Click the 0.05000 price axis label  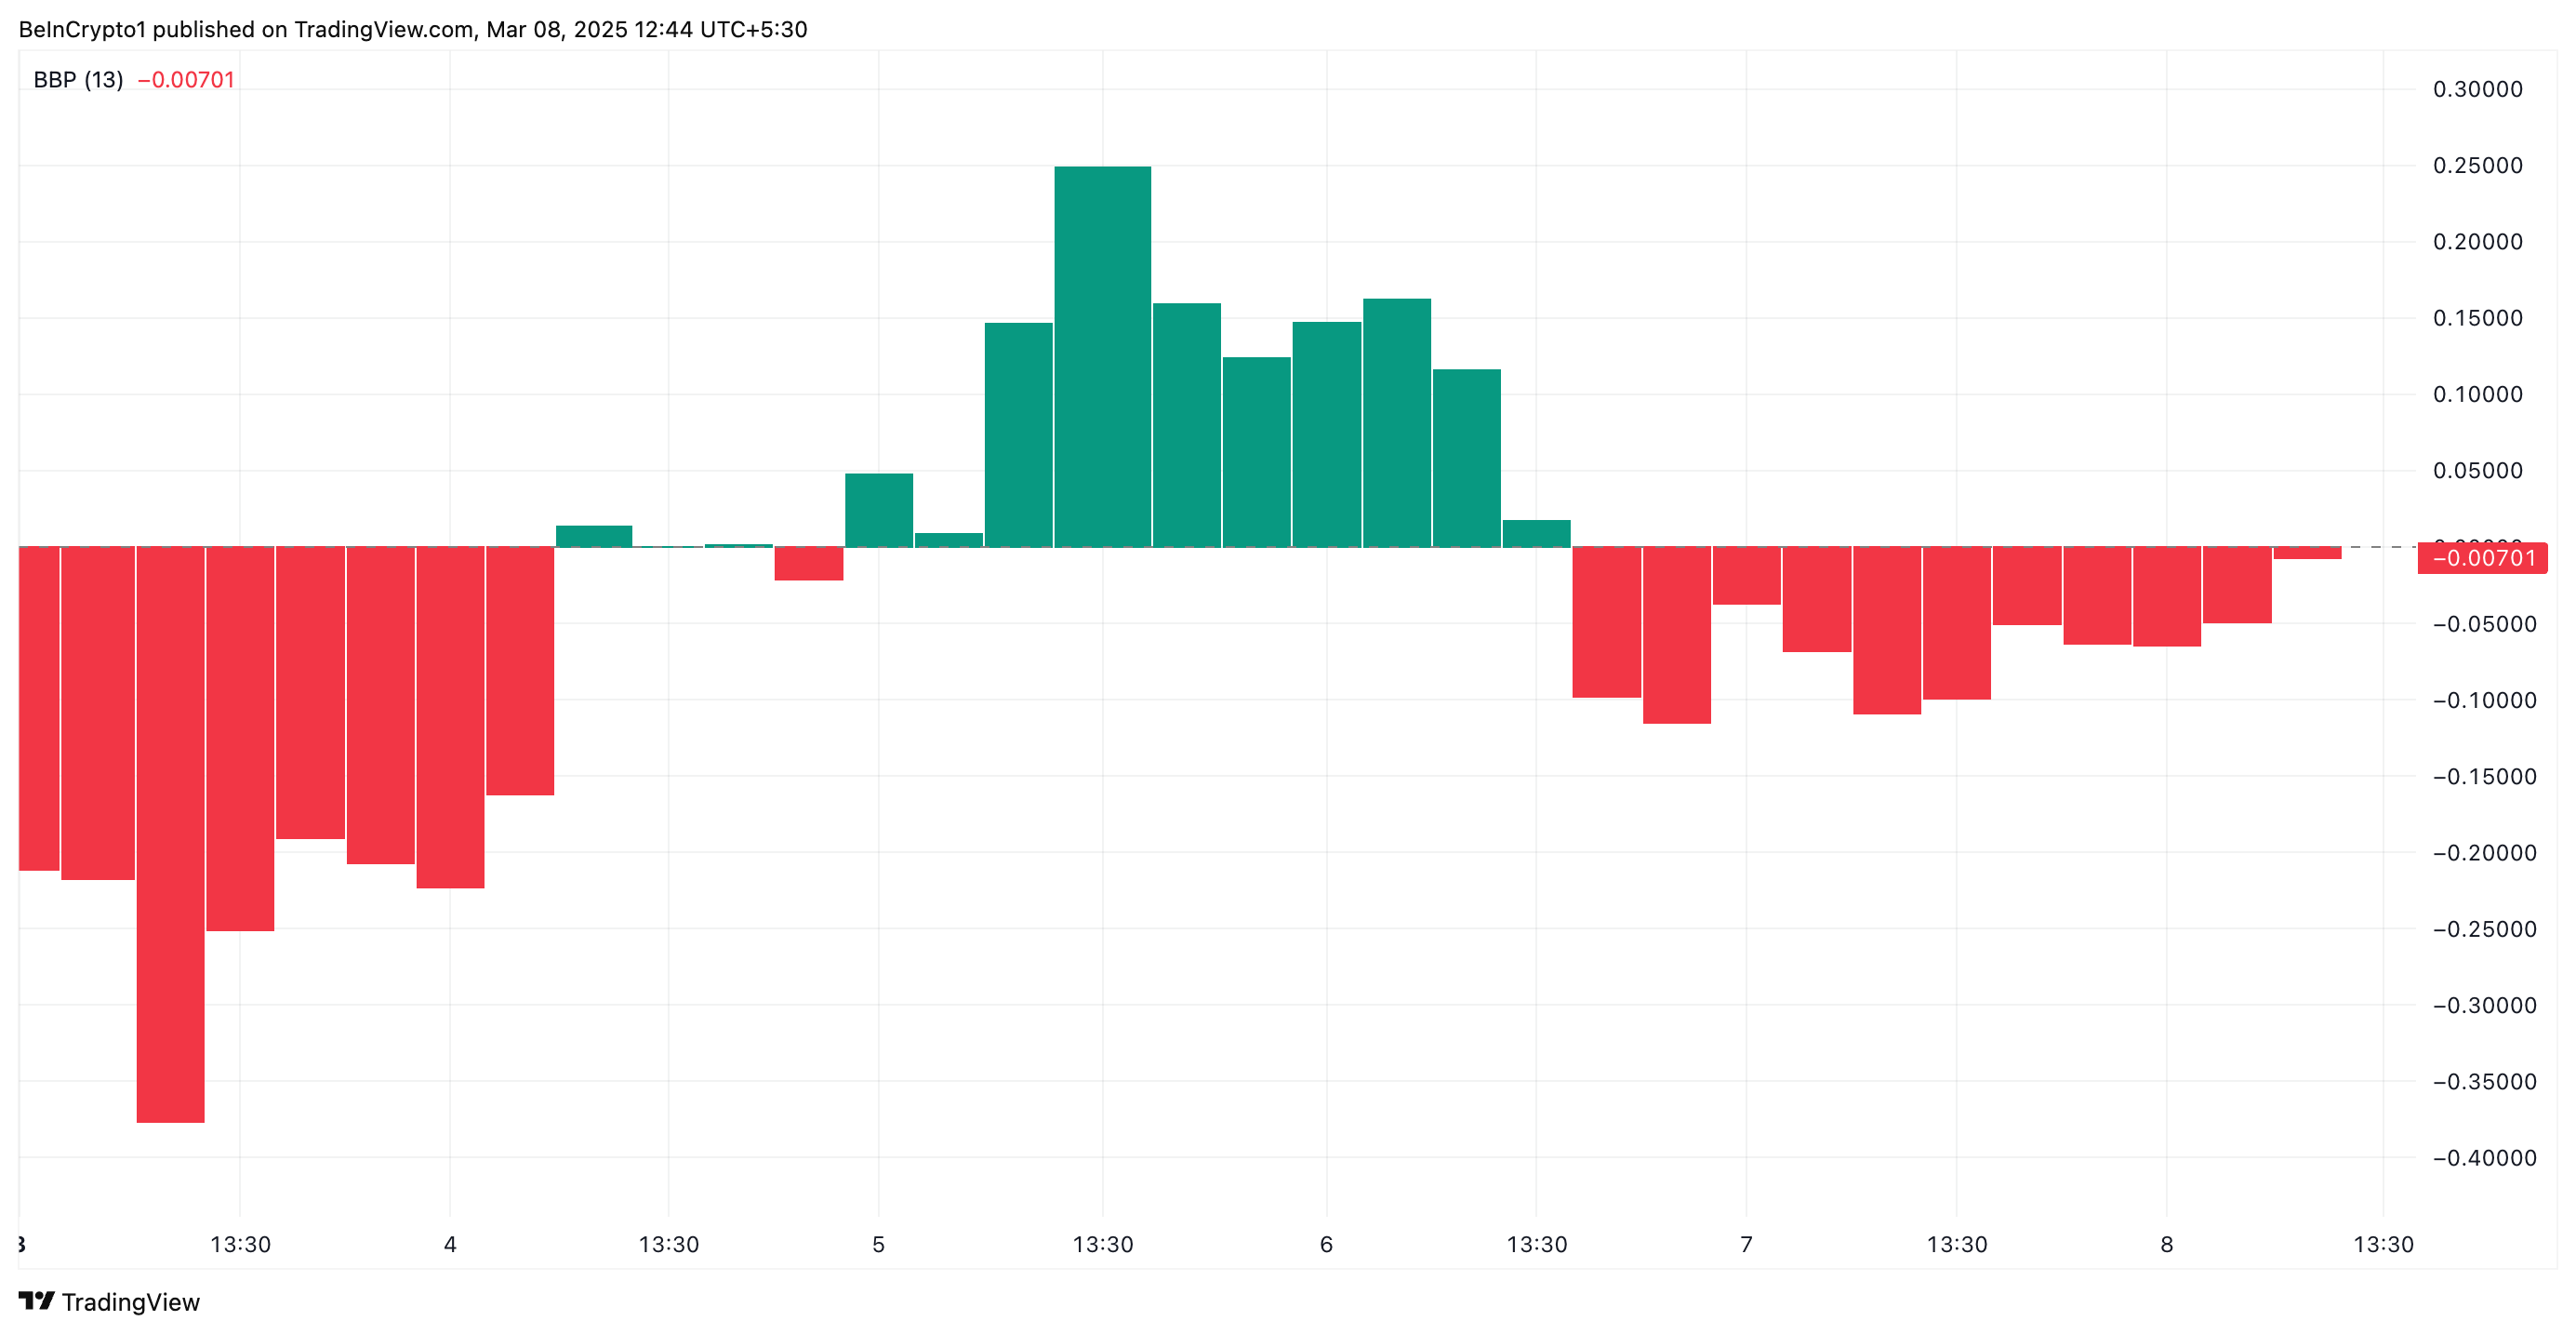pyautogui.click(x=2477, y=471)
